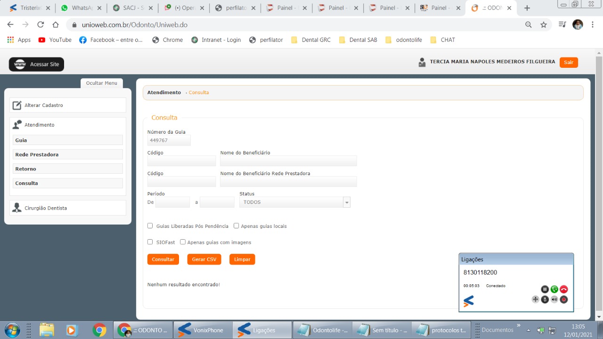
Task: Expand the Atendimento menu section
Action: tap(68, 125)
